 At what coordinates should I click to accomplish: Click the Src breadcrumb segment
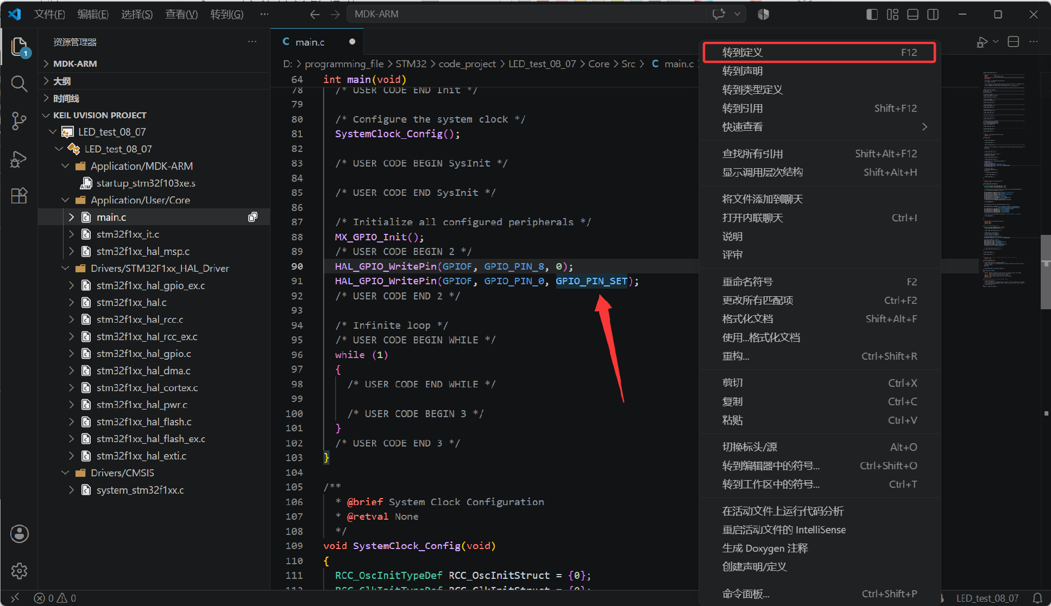[628, 64]
